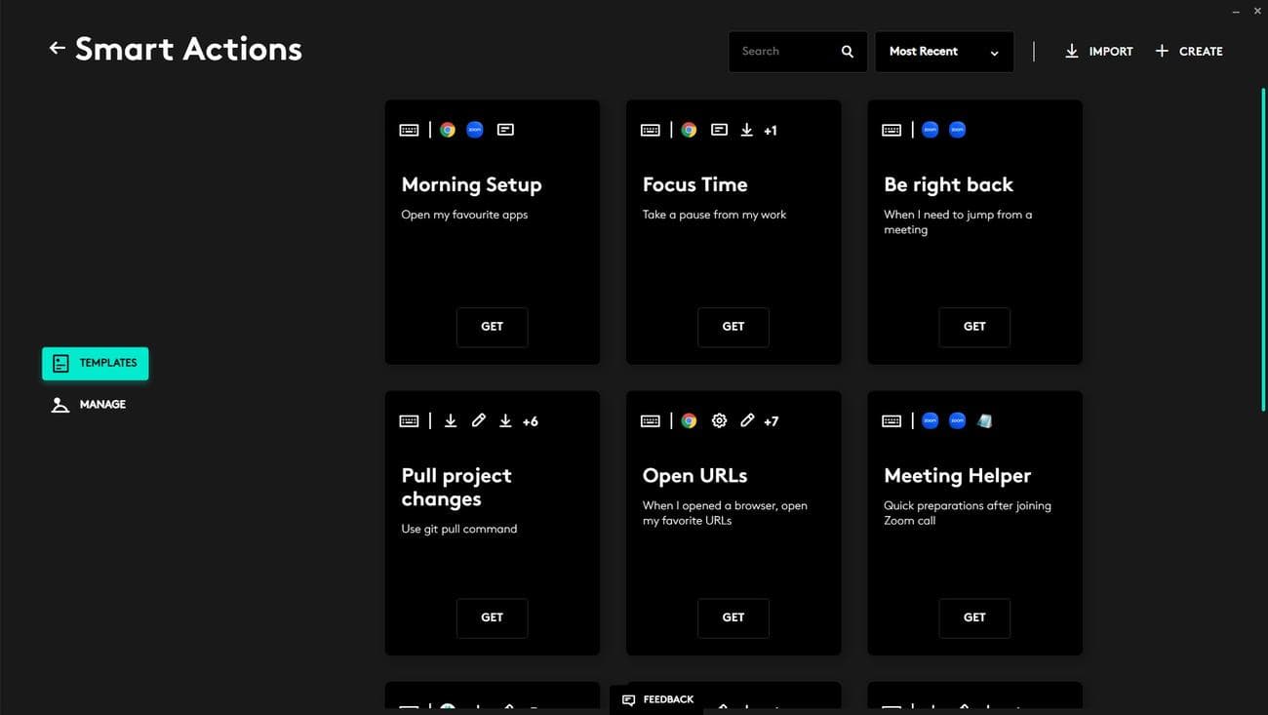Get the Be right back template
The height and width of the screenshot is (715, 1268).
(973, 327)
